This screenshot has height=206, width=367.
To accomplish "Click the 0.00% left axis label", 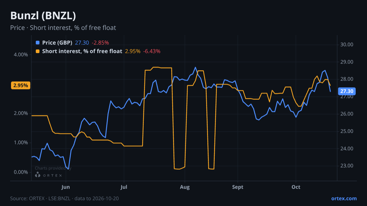I will click(x=21, y=172).
